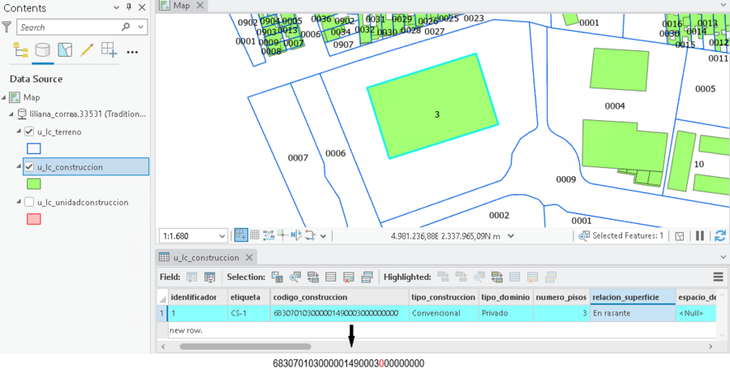Collapse u_lc_construccion layer symbology
Image resolution: width=730 pixels, height=378 pixels.
click(19, 165)
